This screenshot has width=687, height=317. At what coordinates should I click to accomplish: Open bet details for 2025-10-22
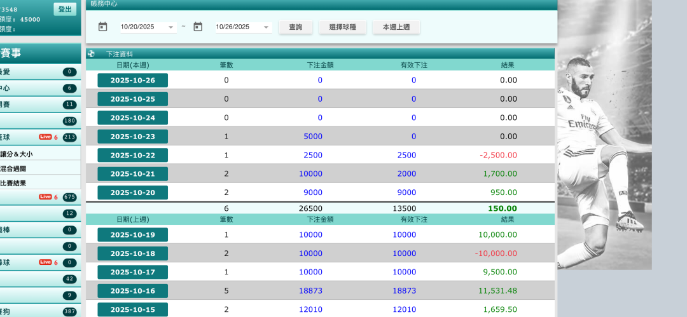pyautogui.click(x=132, y=155)
